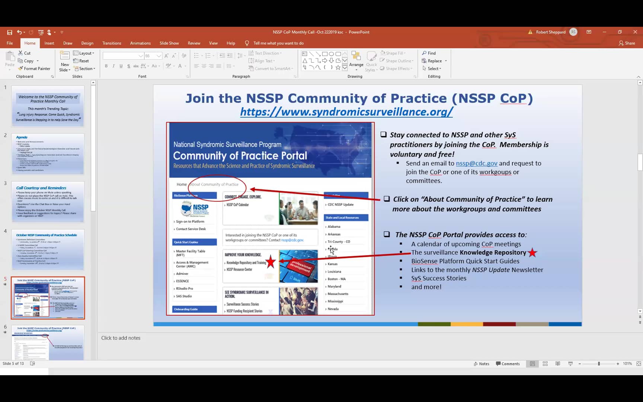Viewport: 643px width, 402px height.
Task: Toggle bold formatting
Action: (106, 66)
